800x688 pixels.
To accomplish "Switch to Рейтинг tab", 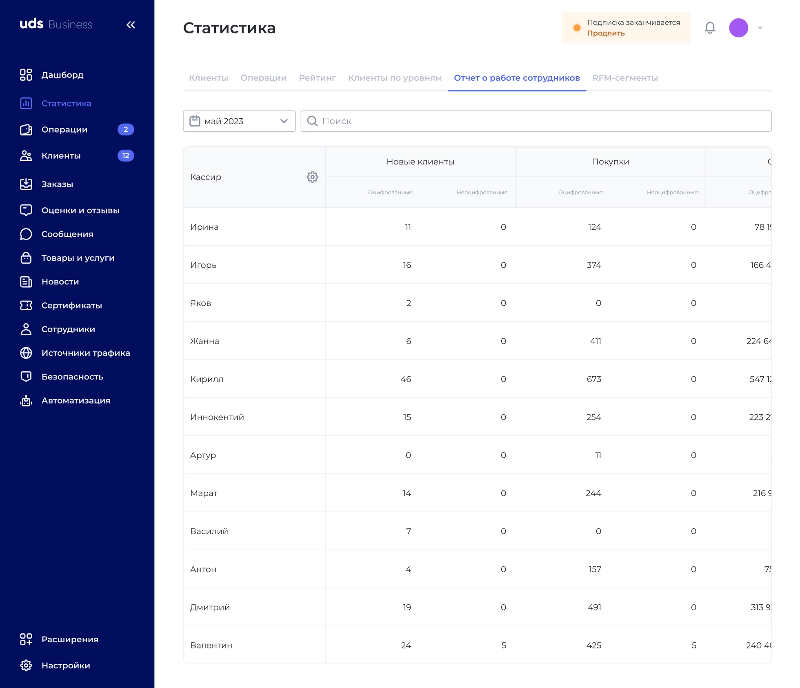I will click(317, 78).
